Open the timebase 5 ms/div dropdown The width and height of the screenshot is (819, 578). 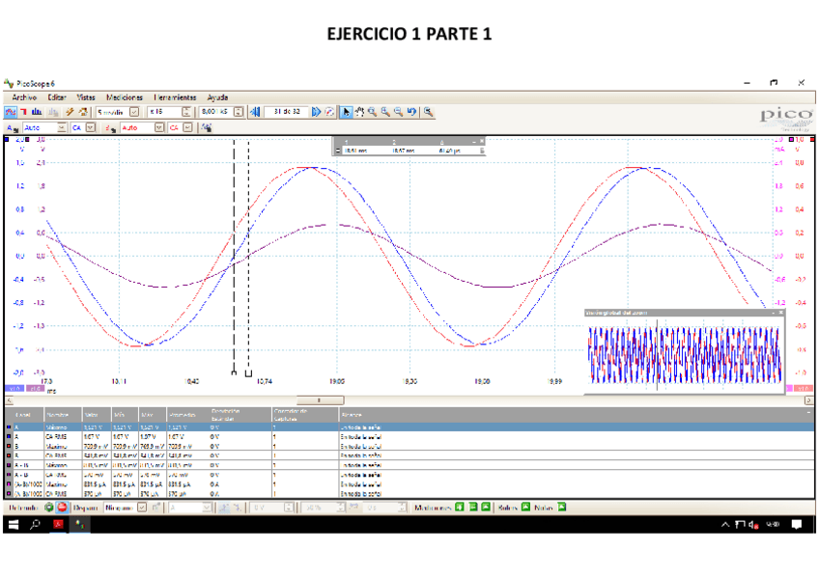pyautogui.click(x=134, y=112)
